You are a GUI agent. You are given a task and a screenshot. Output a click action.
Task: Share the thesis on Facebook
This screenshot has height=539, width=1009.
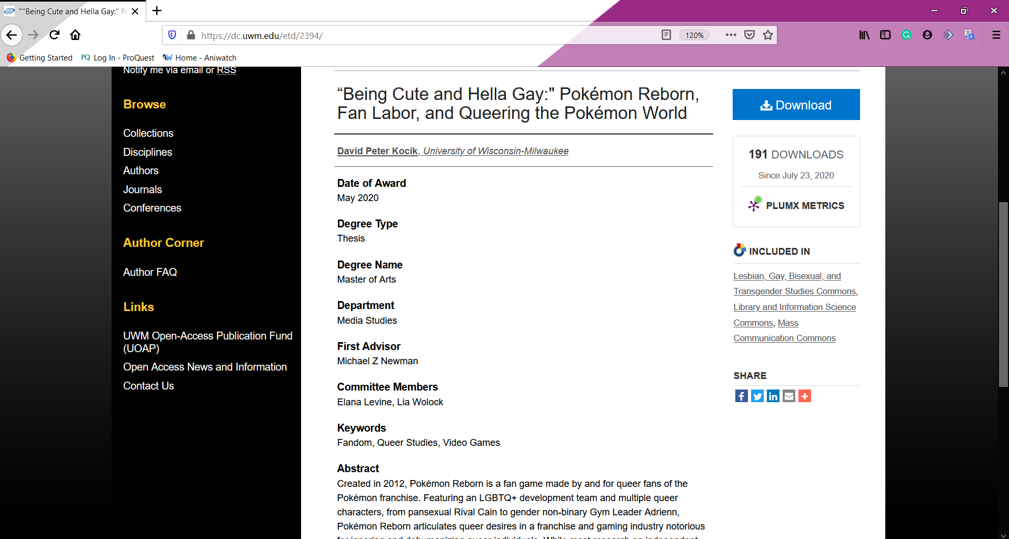pos(741,396)
